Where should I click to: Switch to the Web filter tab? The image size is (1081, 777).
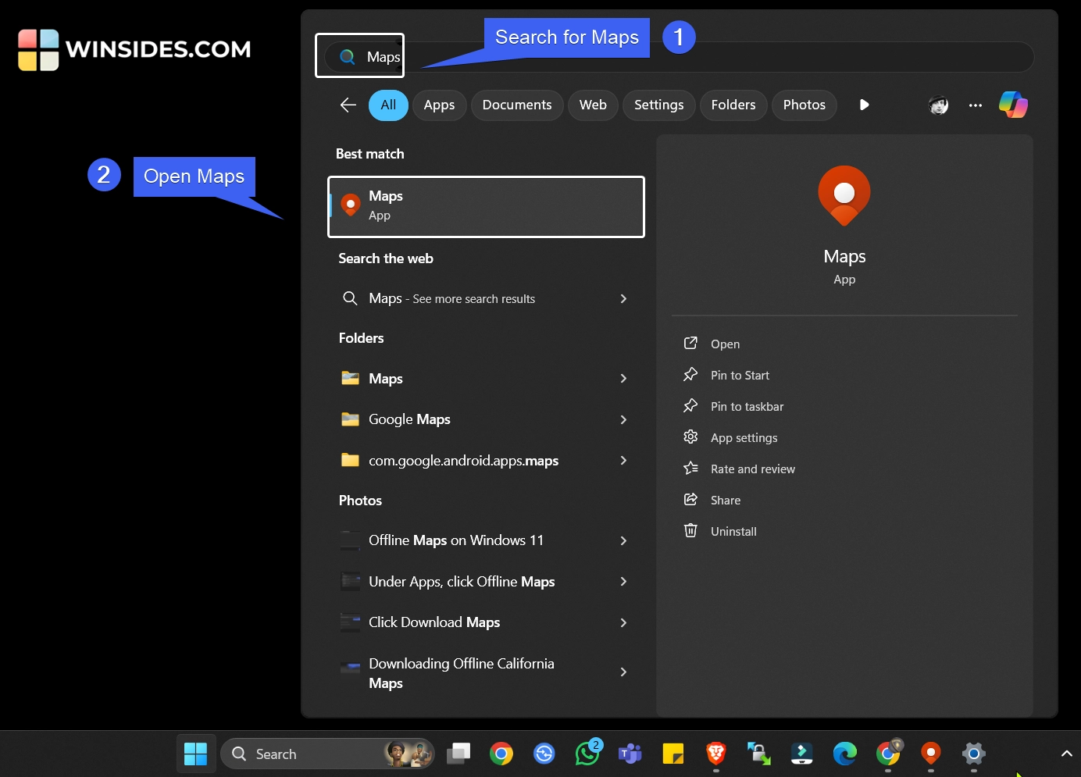[x=593, y=105]
